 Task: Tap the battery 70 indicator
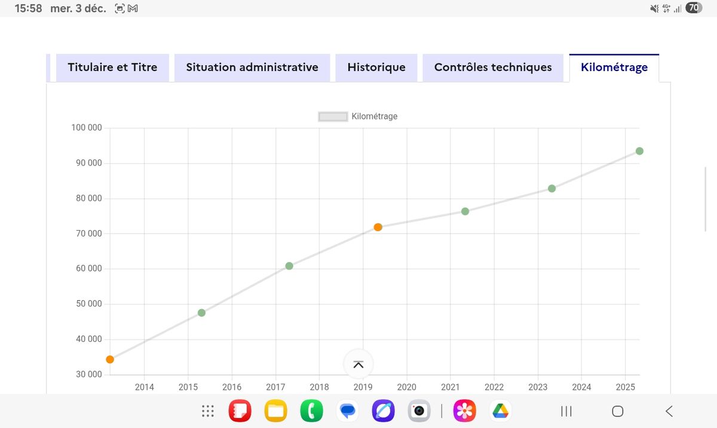tap(694, 8)
